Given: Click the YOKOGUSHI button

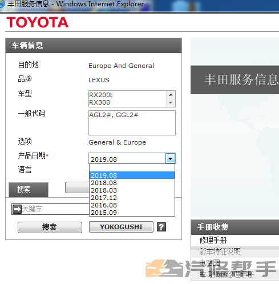Looking at the screenshot, I should pos(121,227).
